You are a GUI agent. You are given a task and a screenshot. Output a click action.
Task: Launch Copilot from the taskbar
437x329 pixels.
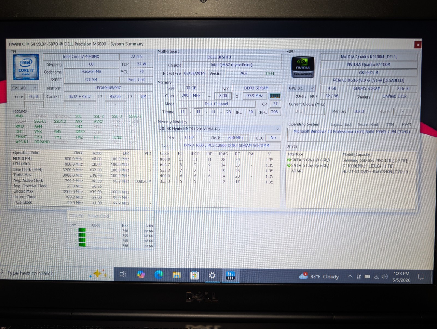pos(141,274)
